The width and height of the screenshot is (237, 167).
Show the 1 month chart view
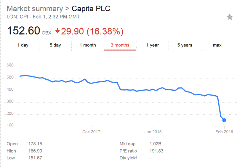point(88,45)
